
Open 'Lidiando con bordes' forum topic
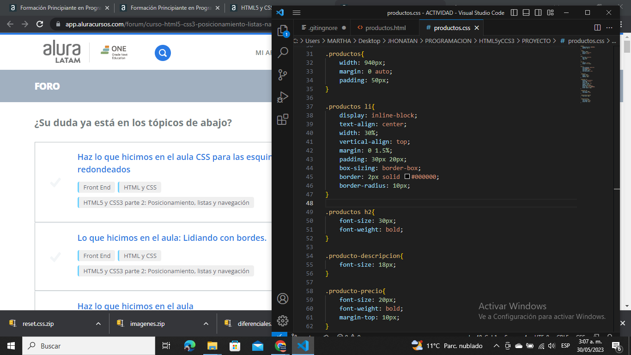[172, 238]
